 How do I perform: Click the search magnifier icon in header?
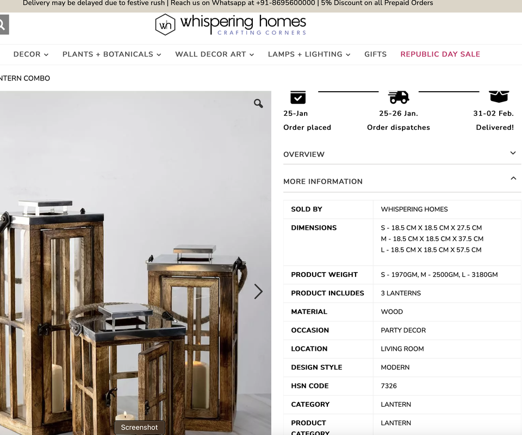pyautogui.click(x=3, y=24)
